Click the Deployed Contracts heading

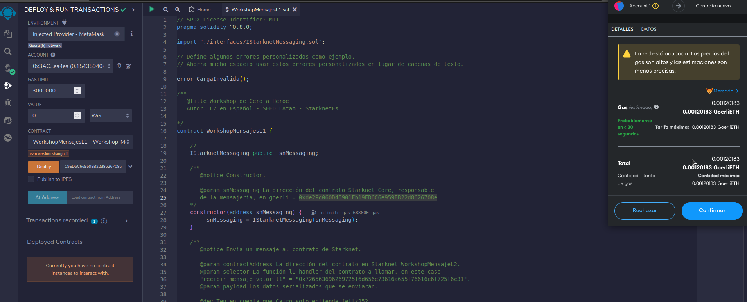click(x=55, y=242)
